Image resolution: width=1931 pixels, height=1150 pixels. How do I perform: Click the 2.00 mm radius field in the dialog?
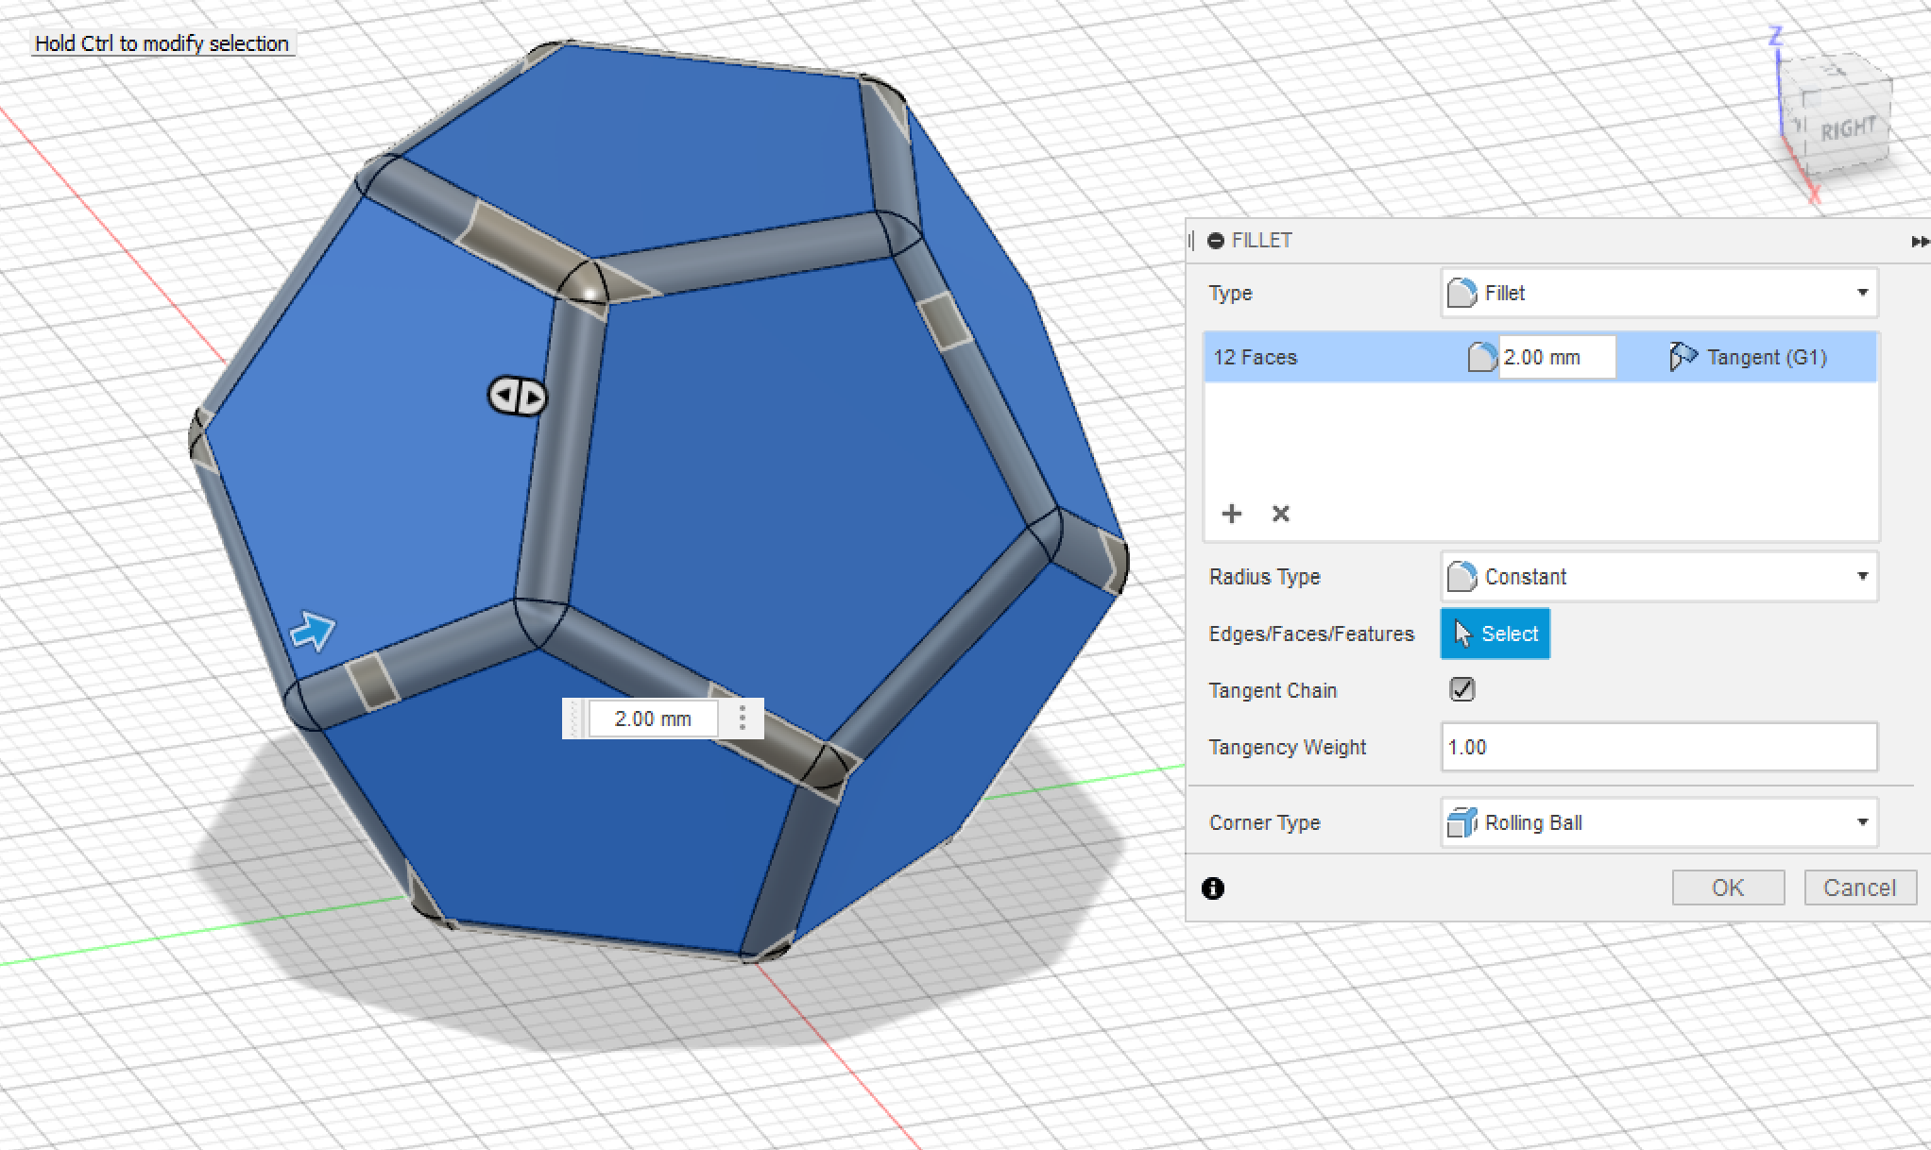pos(1555,358)
